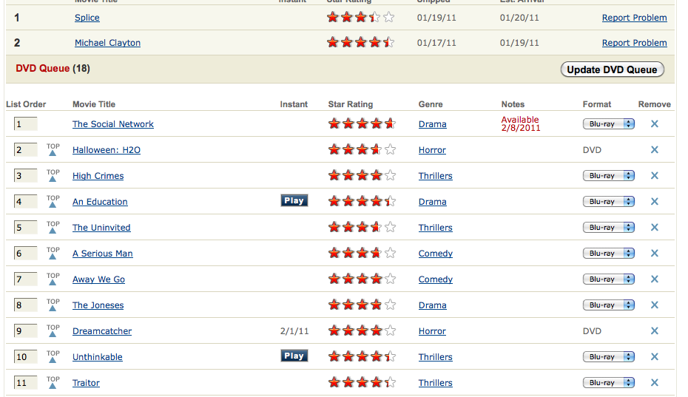This screenshot has width=688, height=397.
Task: Remove Unthinkable from the queue
Action: 654,357
